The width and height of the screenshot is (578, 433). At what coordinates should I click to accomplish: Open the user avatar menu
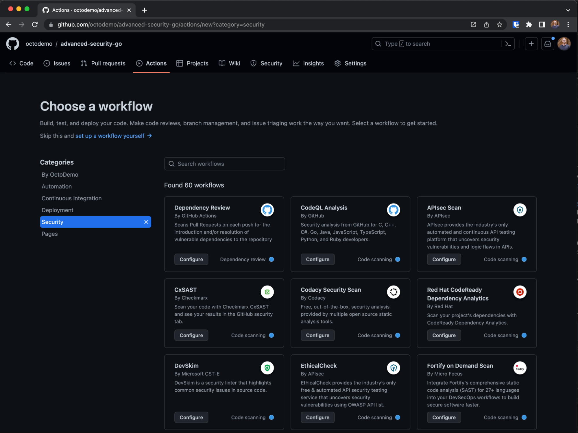click(x=564, y=44)
